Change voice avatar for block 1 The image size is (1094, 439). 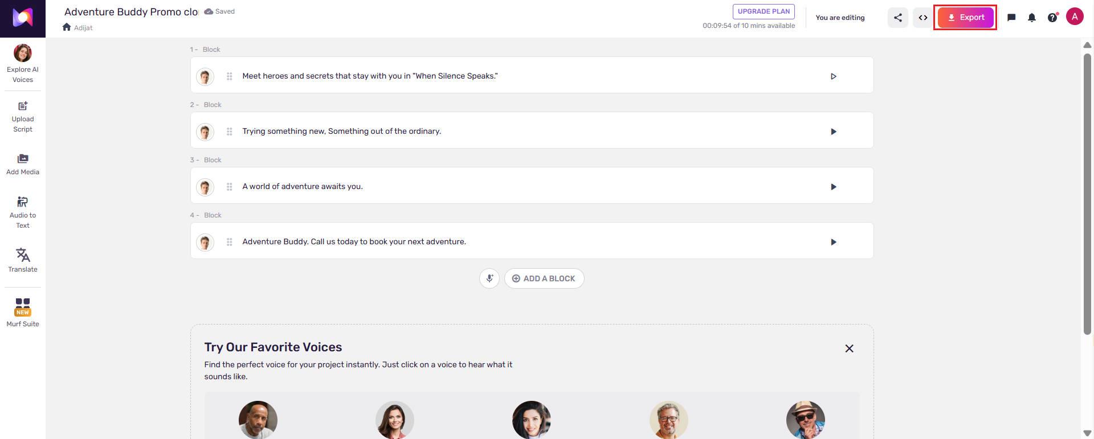click(x=205, y=76)
